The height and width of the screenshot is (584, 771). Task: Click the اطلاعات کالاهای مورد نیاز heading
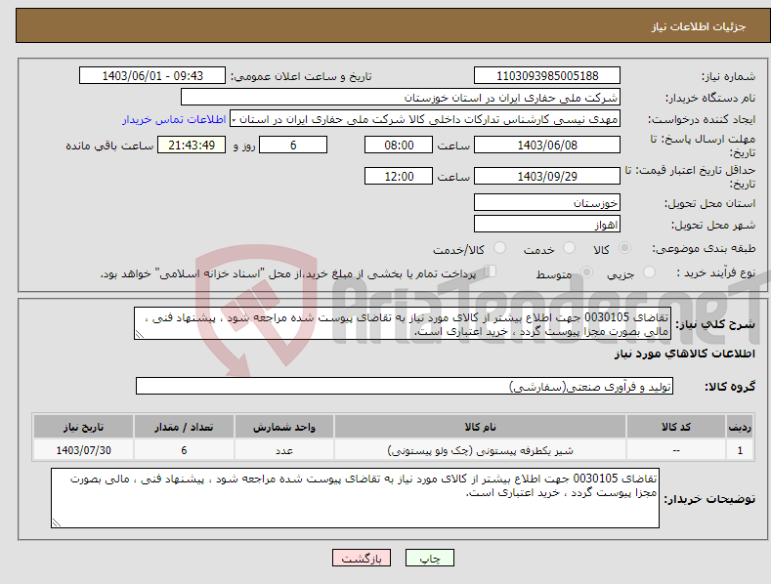[684, 354]
